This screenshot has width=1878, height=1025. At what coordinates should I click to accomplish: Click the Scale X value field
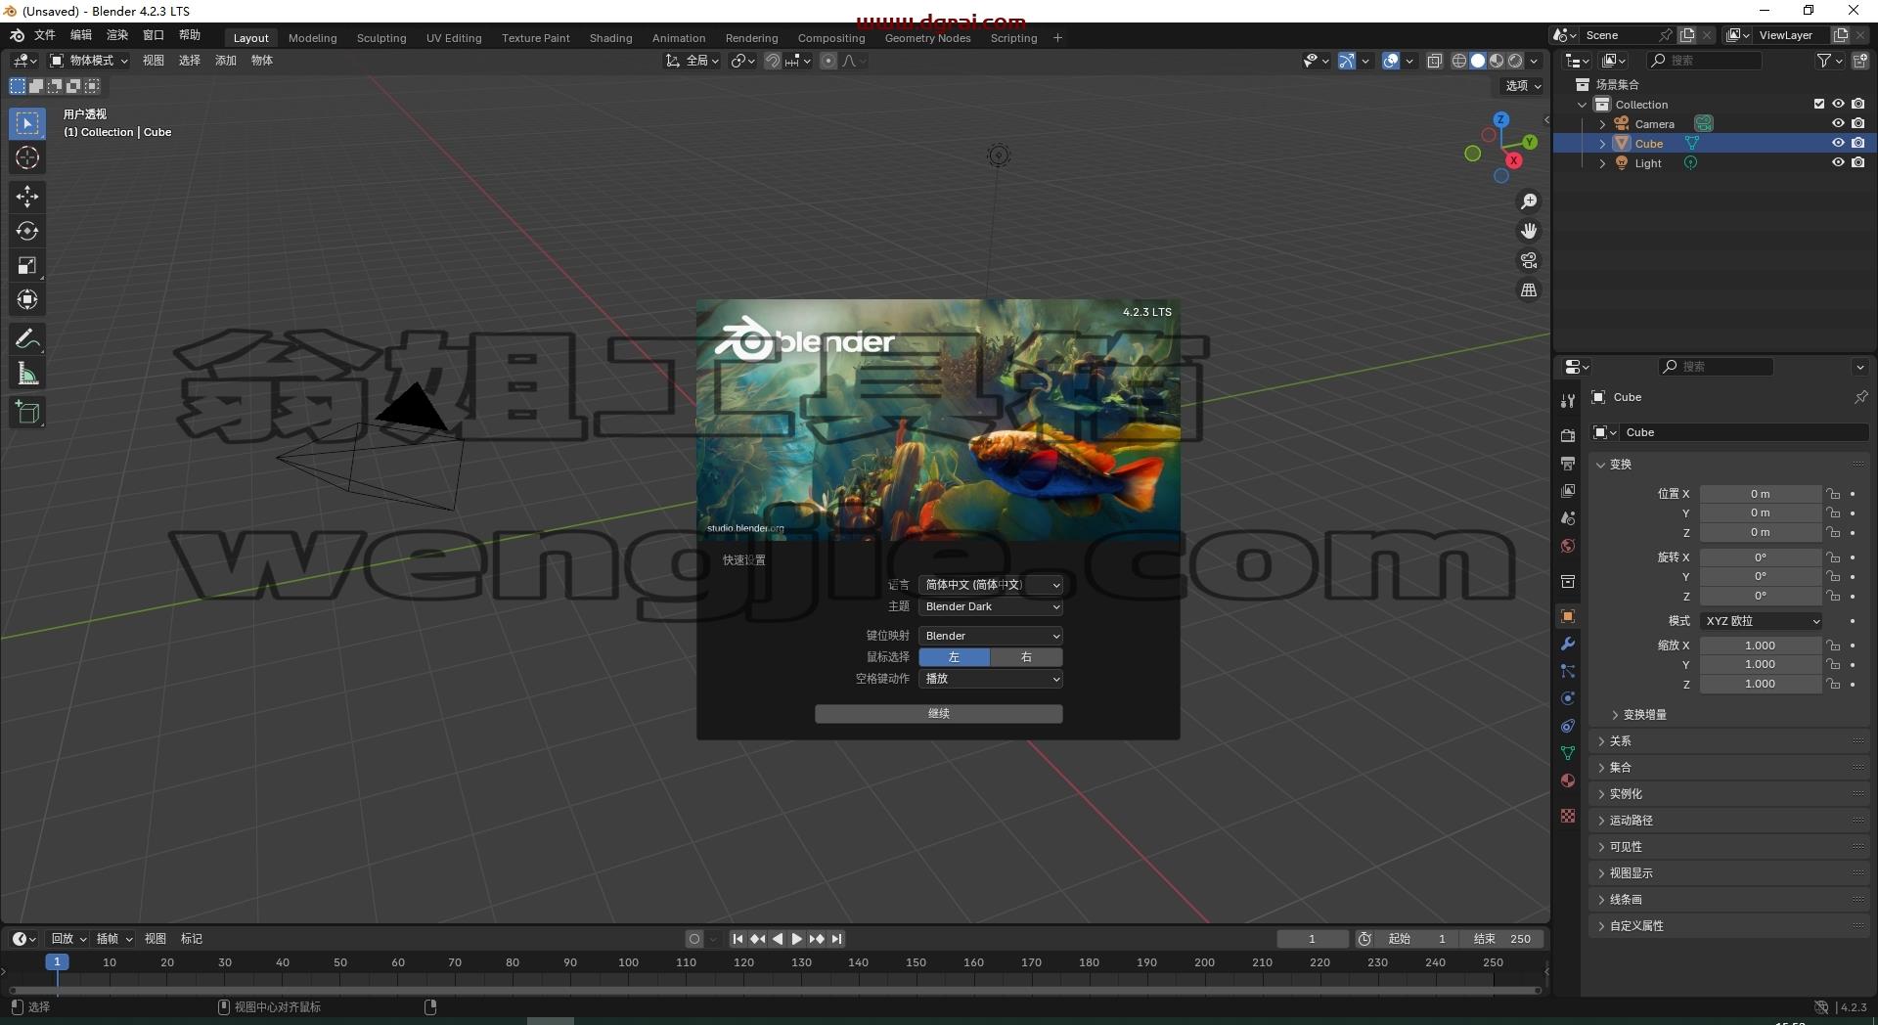pyautogui.click(x=1761, y=646)
